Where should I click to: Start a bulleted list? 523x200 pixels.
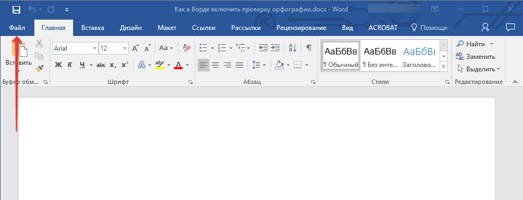click(203, 48)
